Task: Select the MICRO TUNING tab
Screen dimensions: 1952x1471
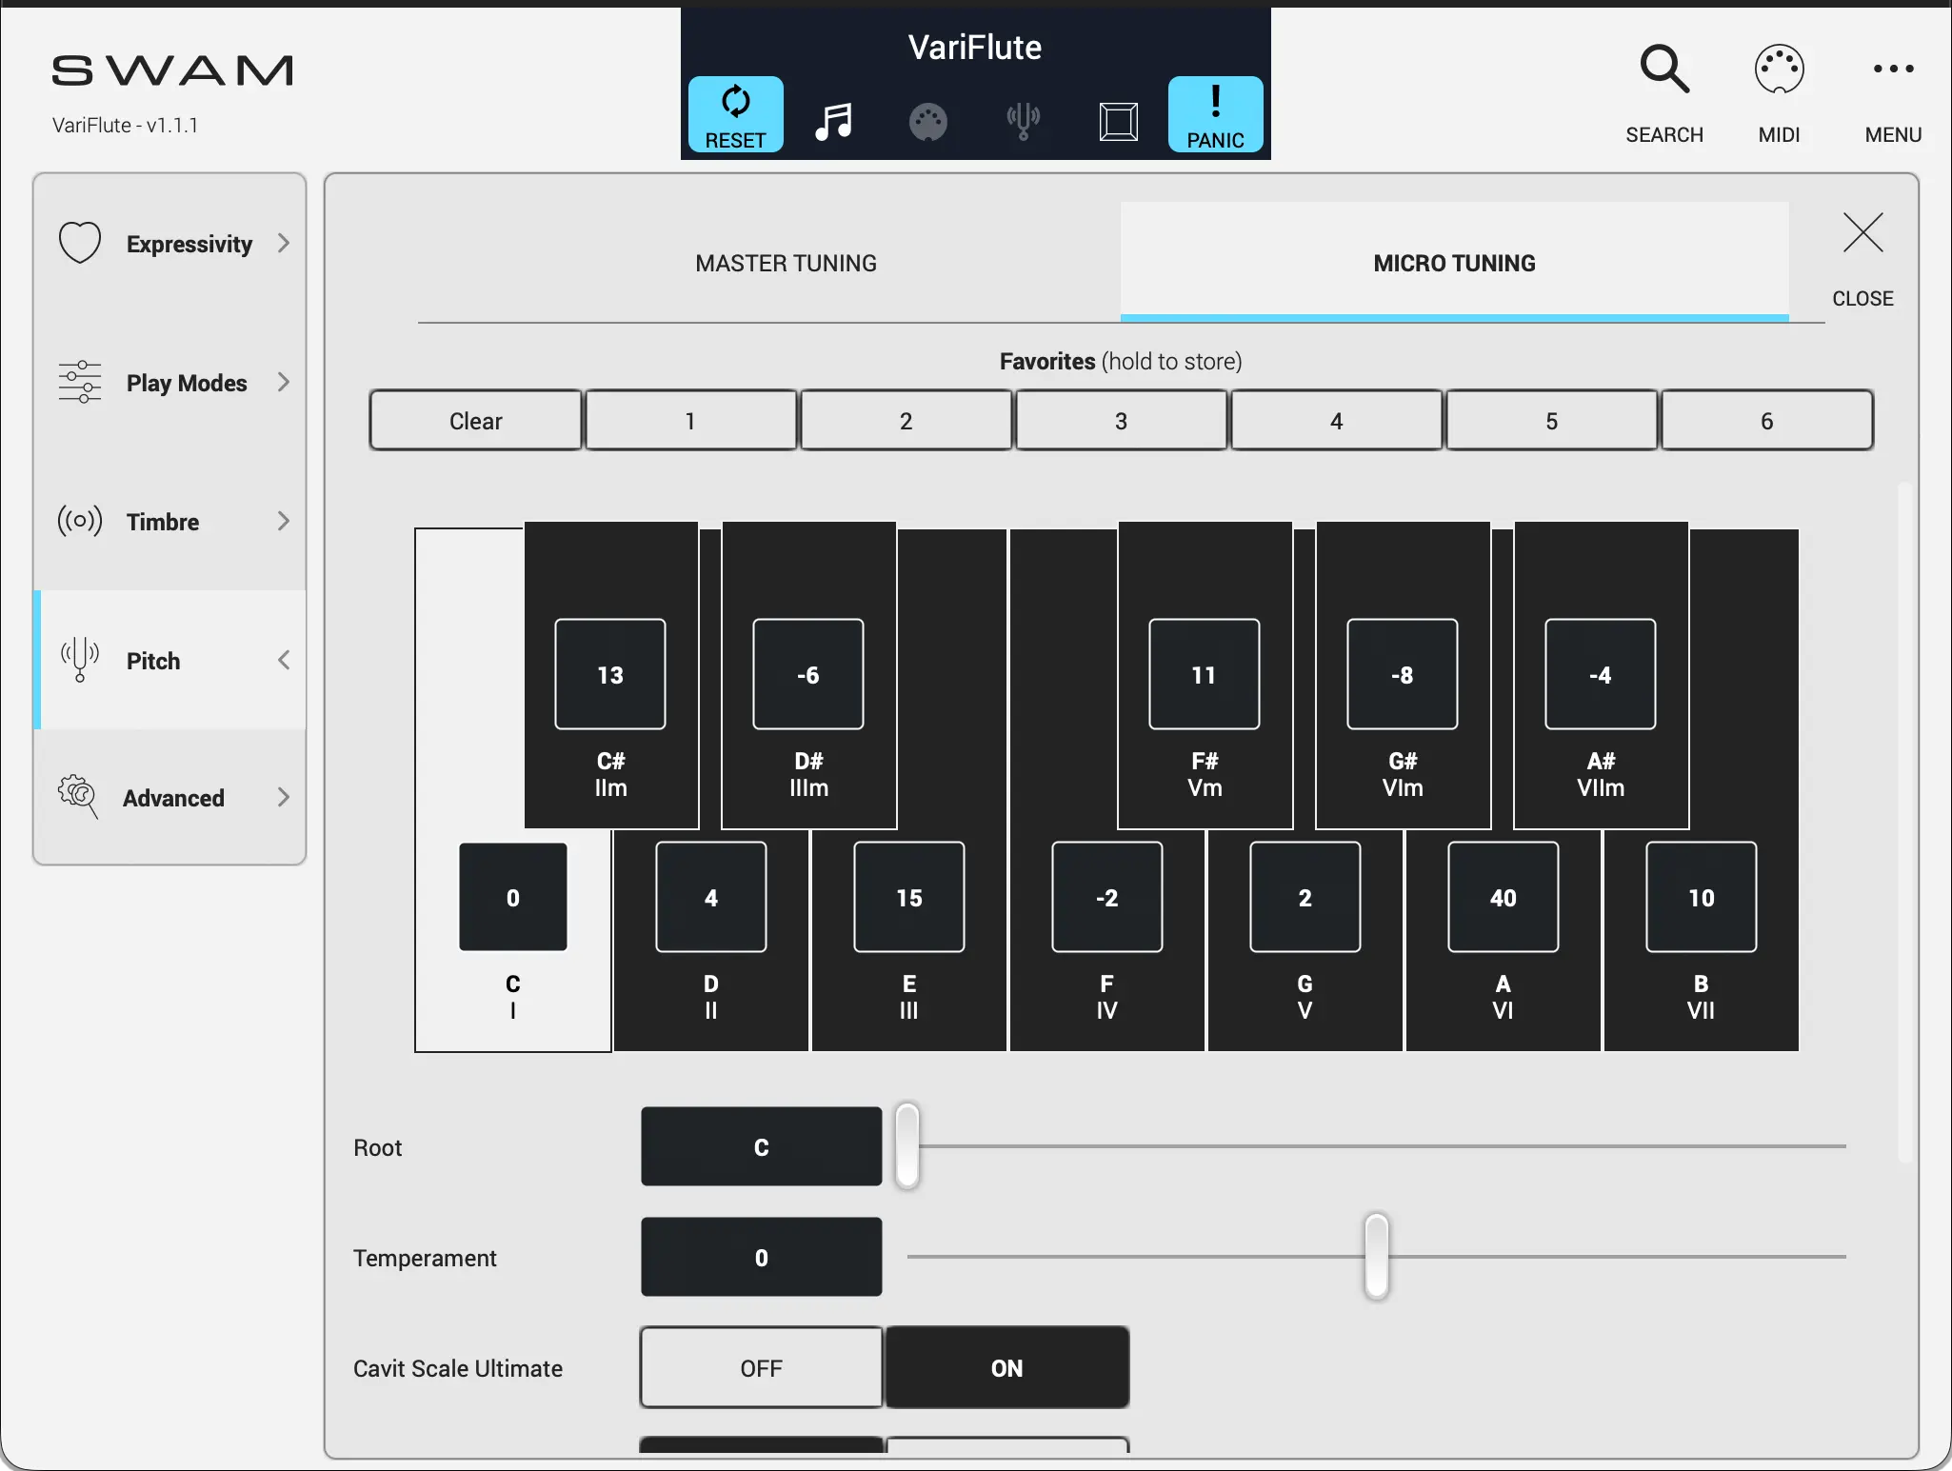Action: (1453, 263)
